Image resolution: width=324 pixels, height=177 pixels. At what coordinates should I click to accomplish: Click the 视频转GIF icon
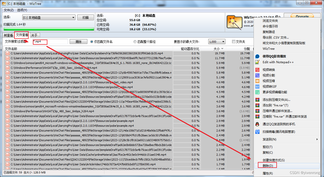[x=257, y=87]
